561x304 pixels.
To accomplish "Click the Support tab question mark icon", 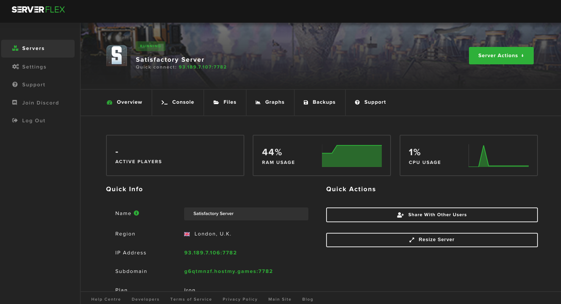I will pos(357,102).
